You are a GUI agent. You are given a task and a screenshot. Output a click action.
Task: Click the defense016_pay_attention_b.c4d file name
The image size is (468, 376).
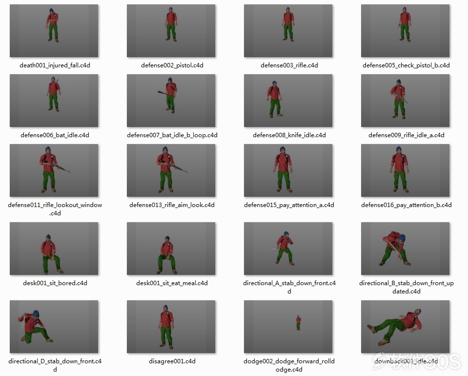pyautogui.click(x=406, y=205)
